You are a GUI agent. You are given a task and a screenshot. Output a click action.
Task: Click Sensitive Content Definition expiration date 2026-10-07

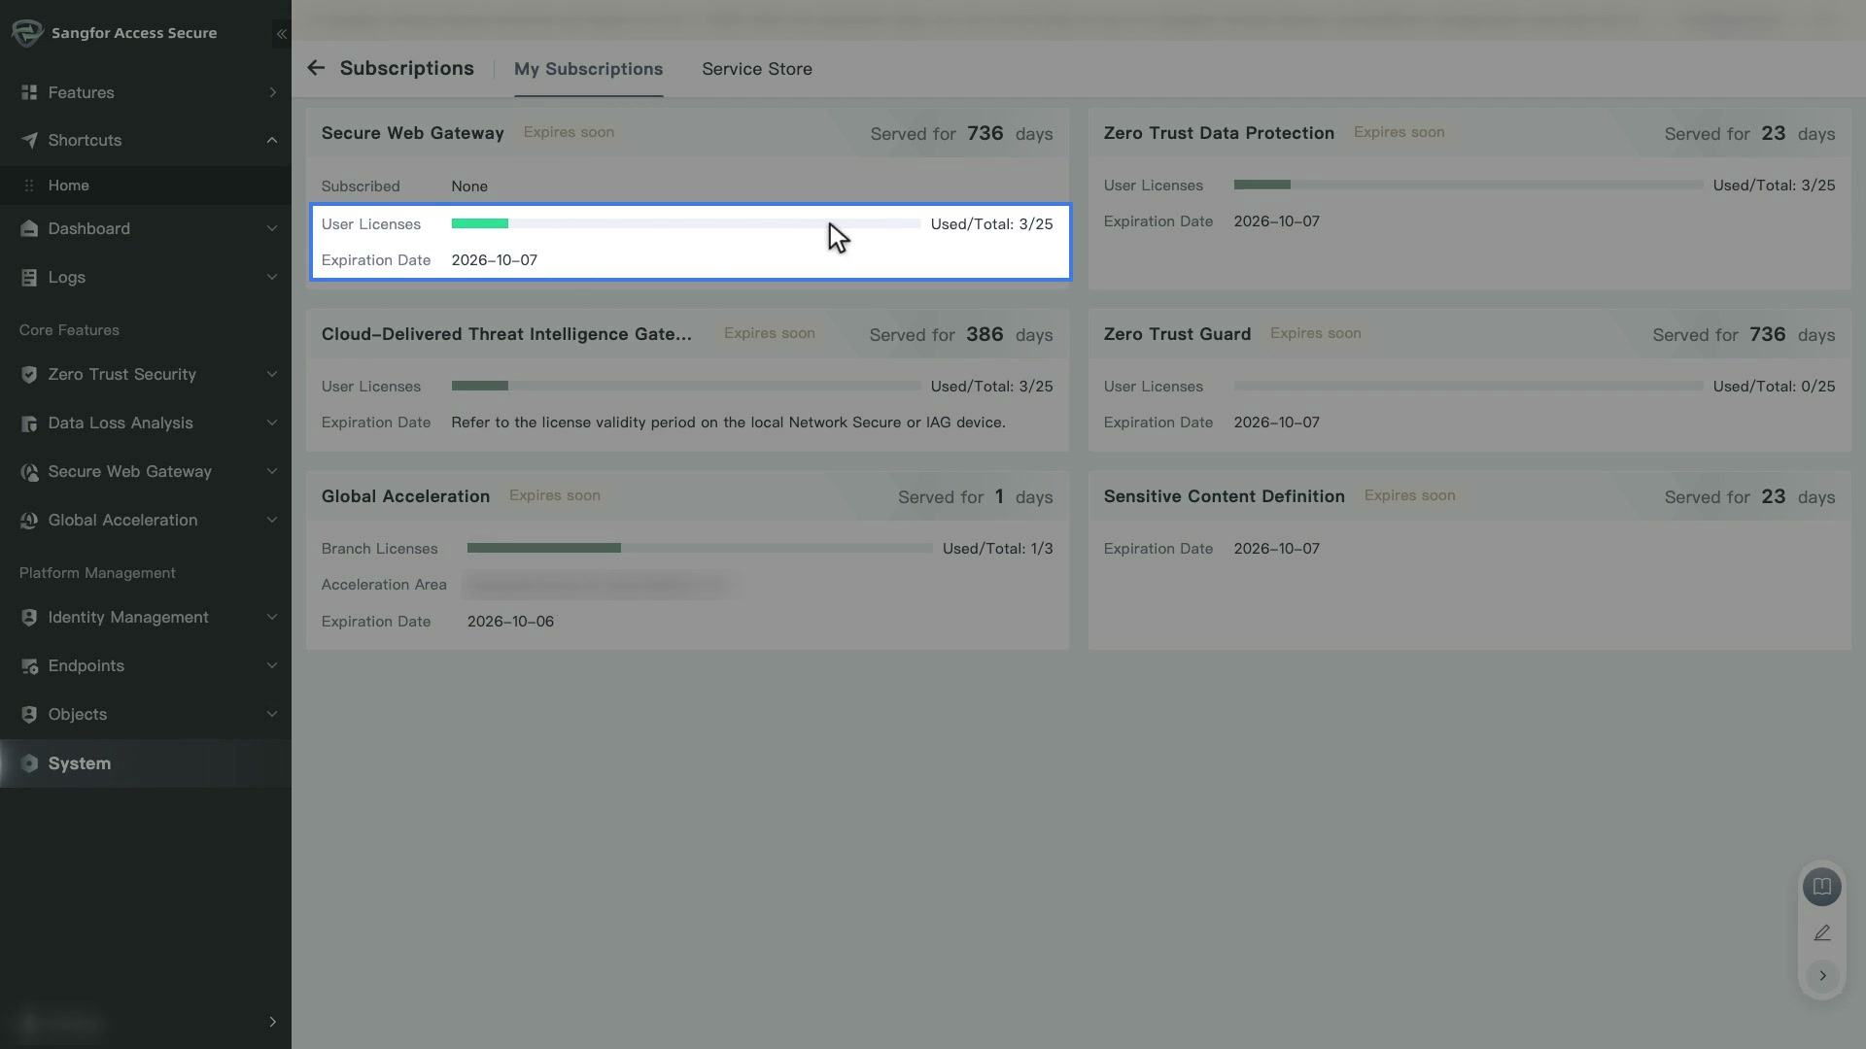(1277, 549)
